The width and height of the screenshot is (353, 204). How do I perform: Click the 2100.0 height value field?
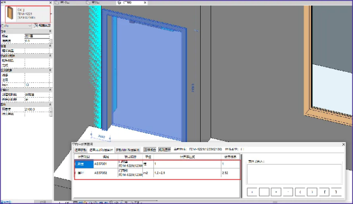pyautogui.click(x=37, y=109)
